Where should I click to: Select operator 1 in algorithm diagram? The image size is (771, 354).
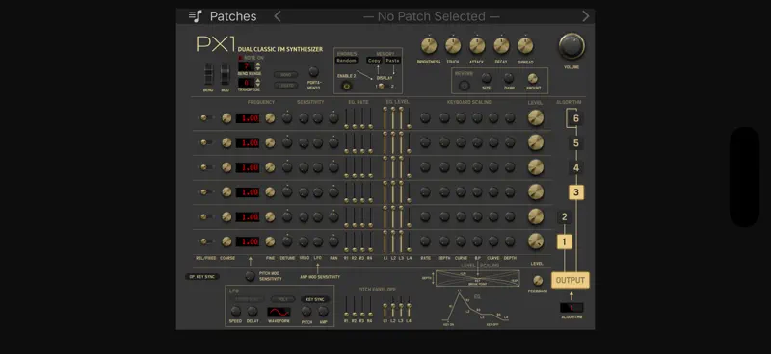[x=564, y=241]
